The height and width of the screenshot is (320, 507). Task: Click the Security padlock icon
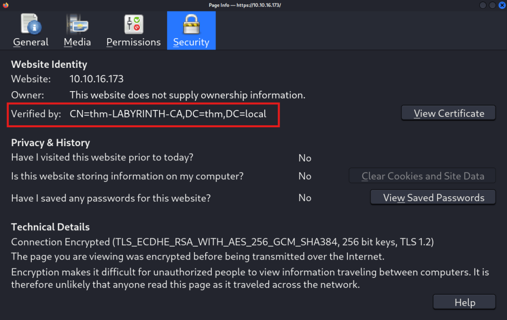click(x=191, y=24)
